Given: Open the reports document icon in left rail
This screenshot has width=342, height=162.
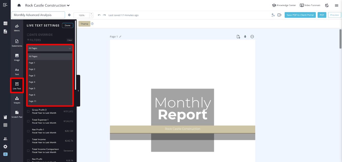Looking at the screenshot, I should point(5,31).
